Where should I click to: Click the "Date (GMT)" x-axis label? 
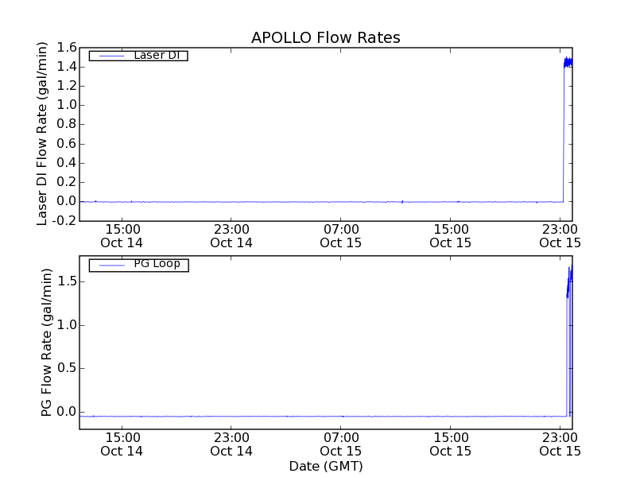pyautogui.click(x=326, y=466)
